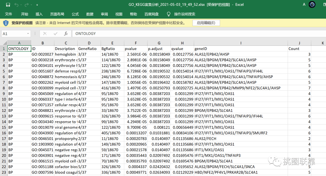Click cell GO:0020027
This screenshot has width=326, height=176.
click(x=43, y=54)
